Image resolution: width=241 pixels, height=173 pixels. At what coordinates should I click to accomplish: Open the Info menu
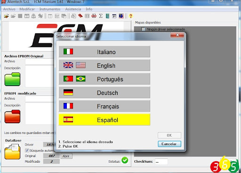point(89,9)
